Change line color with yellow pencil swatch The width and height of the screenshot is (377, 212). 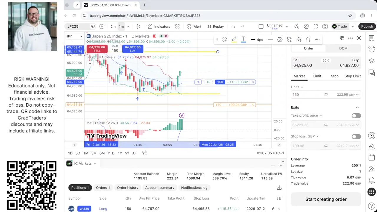(x=234, y=39)
